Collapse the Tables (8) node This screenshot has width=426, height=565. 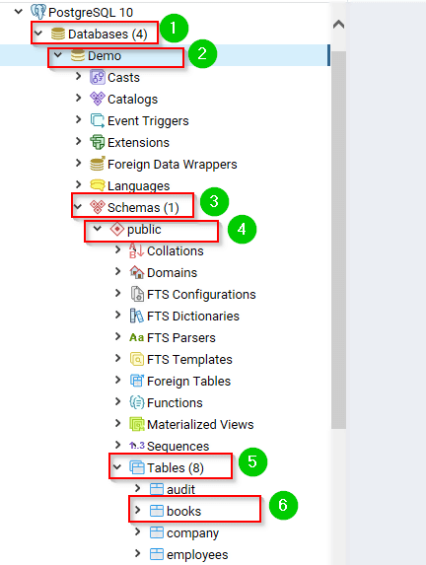117,467
